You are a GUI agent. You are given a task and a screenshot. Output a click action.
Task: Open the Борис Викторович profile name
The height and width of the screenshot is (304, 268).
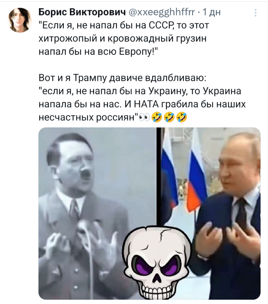tap(82, 12)
